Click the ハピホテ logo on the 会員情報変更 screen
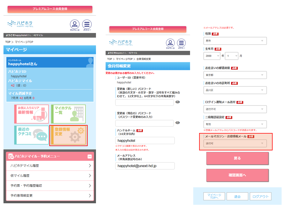This screenshot has width=286, height=207. (121, 42)
